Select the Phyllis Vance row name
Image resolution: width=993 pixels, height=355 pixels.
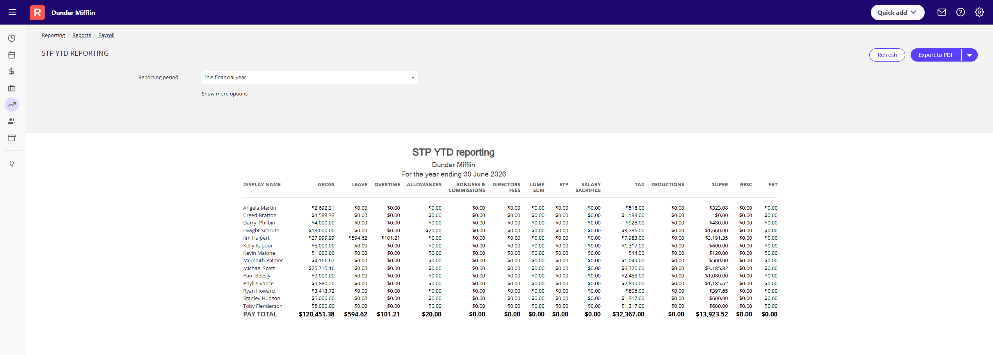click(x=258, y=284)
